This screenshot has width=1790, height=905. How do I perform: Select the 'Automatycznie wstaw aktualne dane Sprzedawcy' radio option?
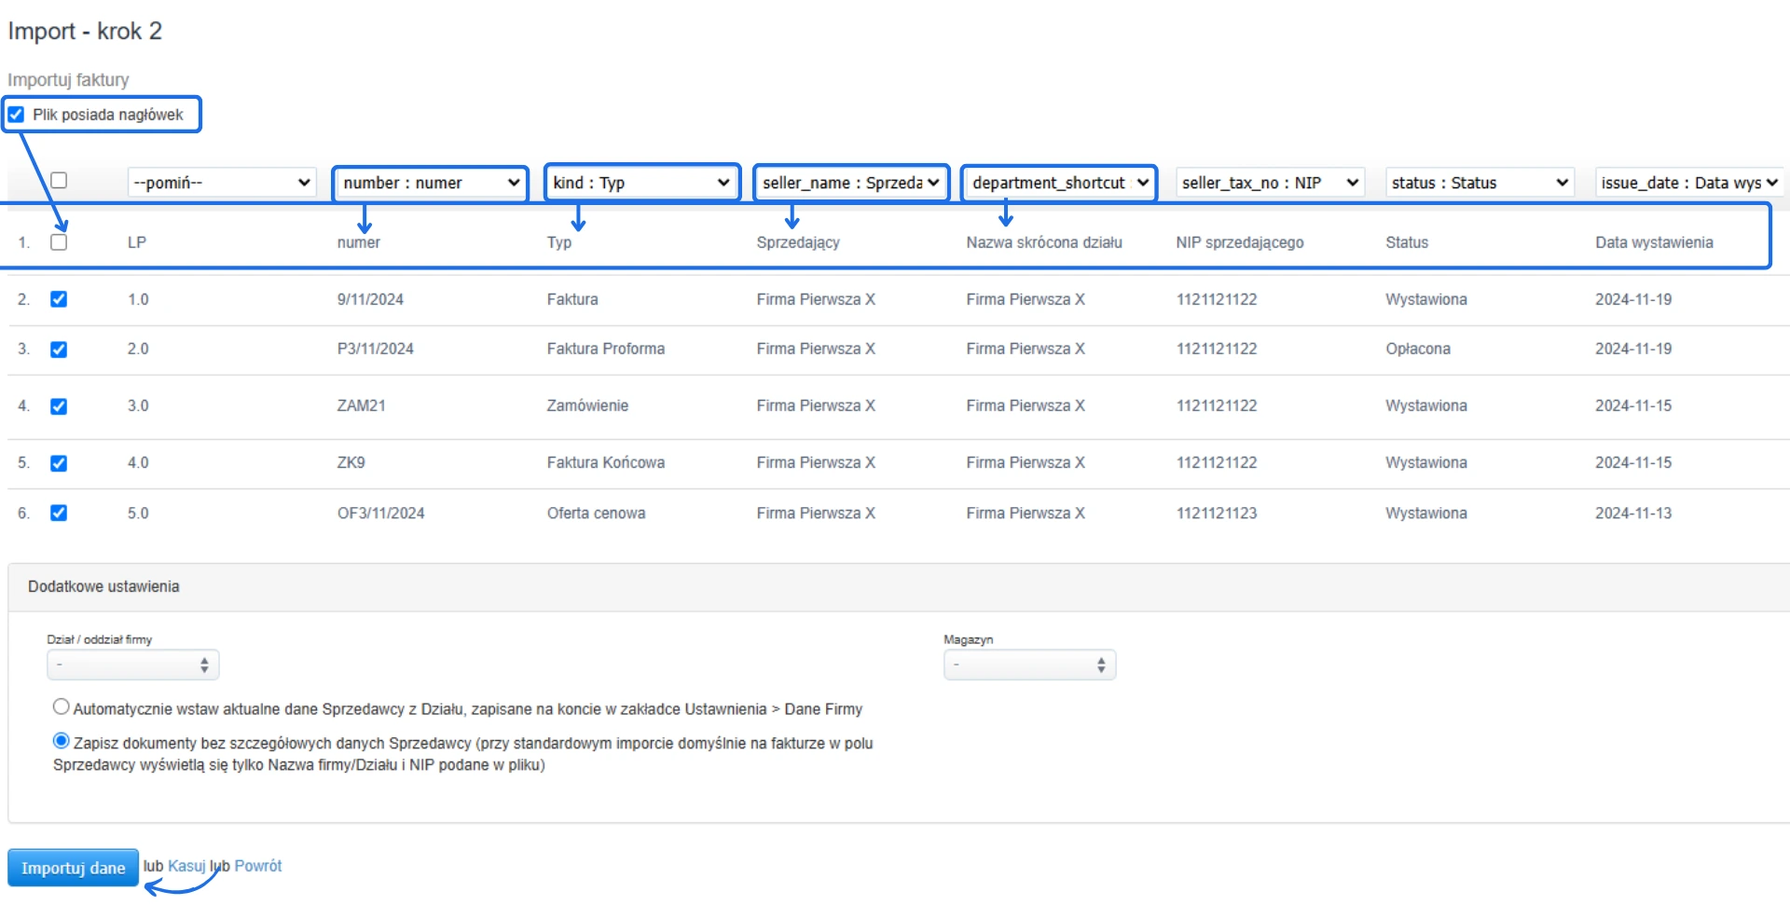tap(62, 707)
